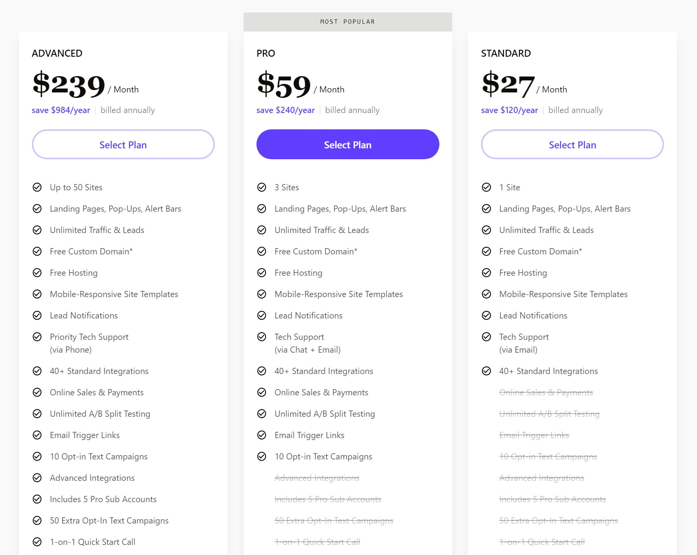Click checkmark beside 1-on-1 Quick Start Call in Advanced
This screenshot has width=697, height=555.
(37, 542)
